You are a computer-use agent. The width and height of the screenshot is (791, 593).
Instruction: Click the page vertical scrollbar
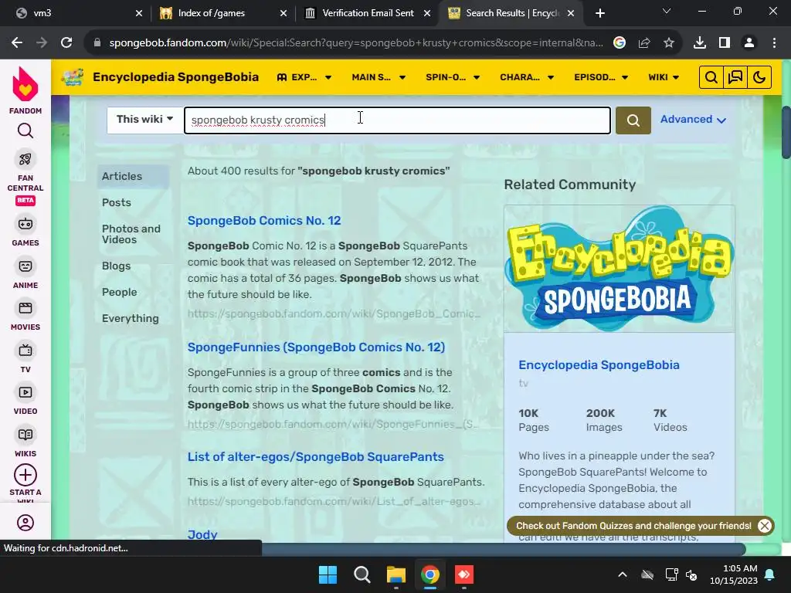786,133
